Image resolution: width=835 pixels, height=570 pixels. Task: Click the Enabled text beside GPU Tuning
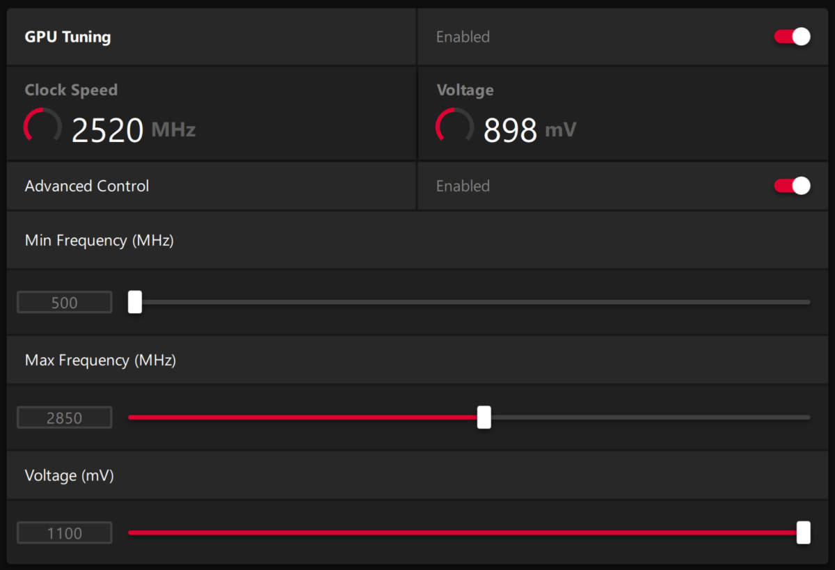463,37
